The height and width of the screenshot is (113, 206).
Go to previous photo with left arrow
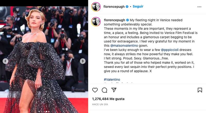(5, 61)
